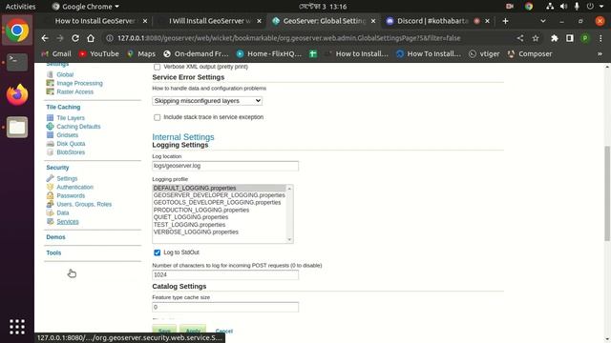Open Caching Defaults globe icon
This screenshot has height=343, width=611.
point(50,126)
